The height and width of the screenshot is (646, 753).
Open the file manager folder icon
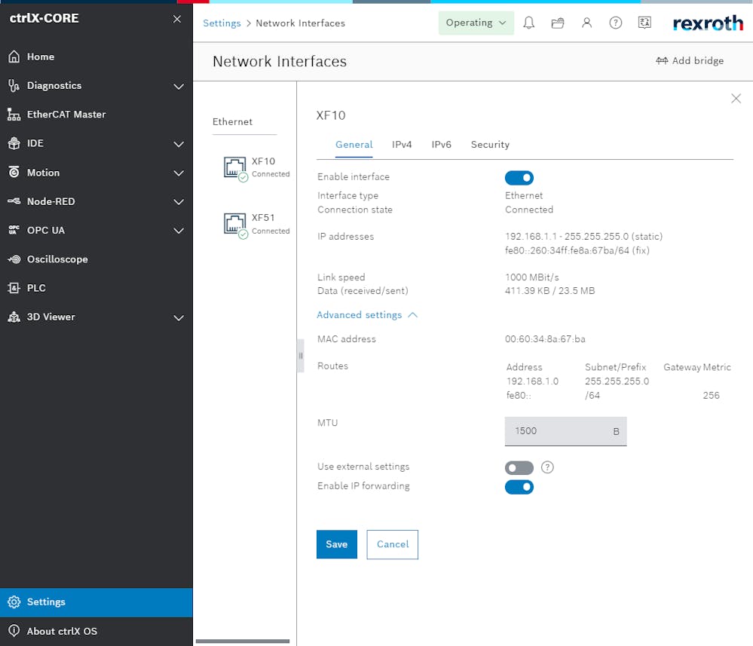pyautogui.click(x=558, y=23)
